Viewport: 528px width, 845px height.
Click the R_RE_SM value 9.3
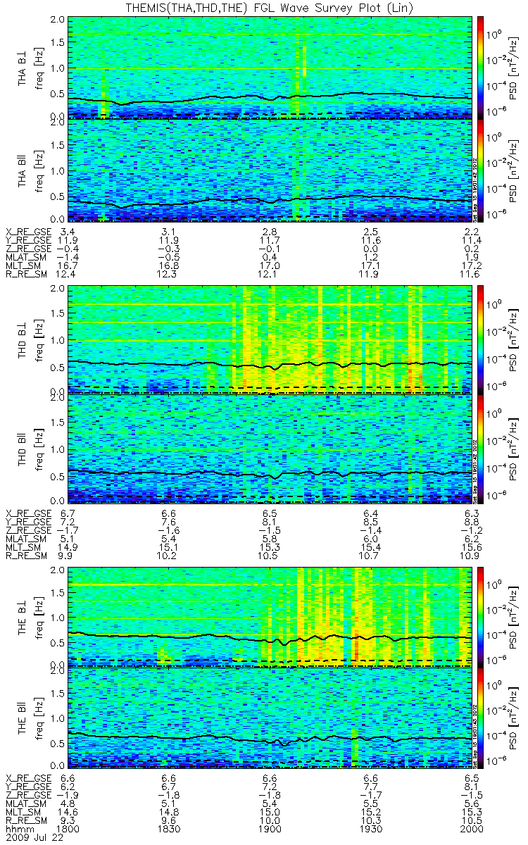pos(68,821)
